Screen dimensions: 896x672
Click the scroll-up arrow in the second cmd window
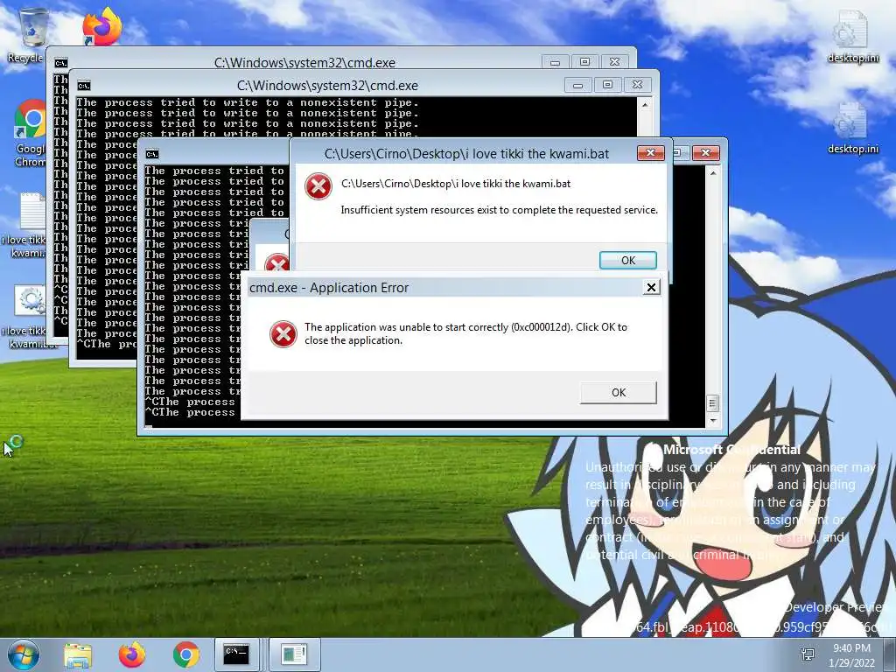point(645,105)
